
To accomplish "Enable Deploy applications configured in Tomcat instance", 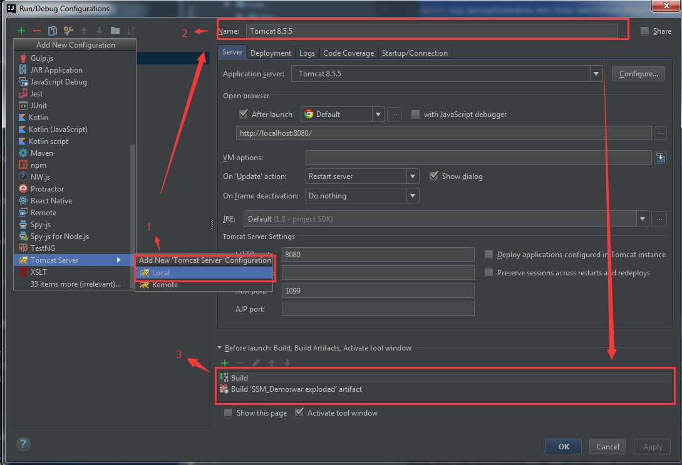I will click(x=489, y=254).
